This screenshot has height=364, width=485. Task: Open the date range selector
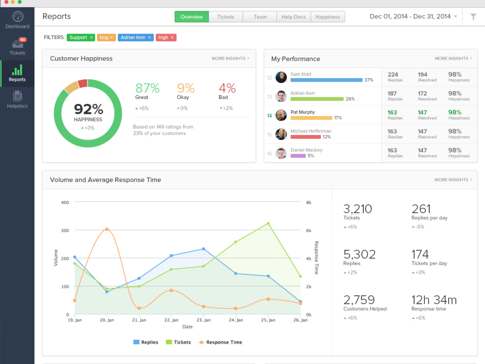click(413, 16)
